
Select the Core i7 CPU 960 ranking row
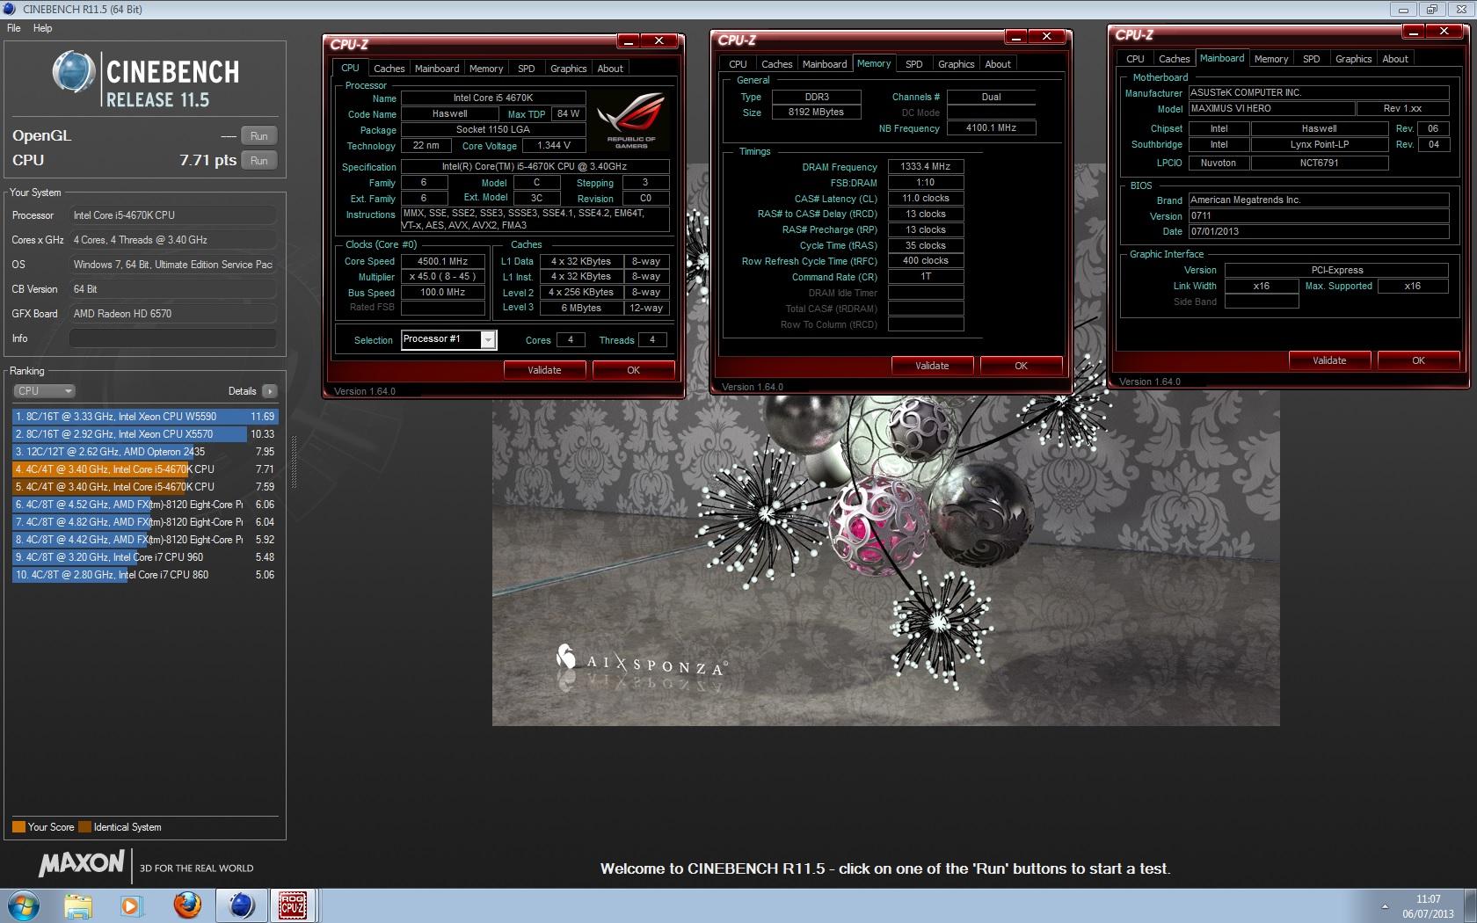click(144, 557)
